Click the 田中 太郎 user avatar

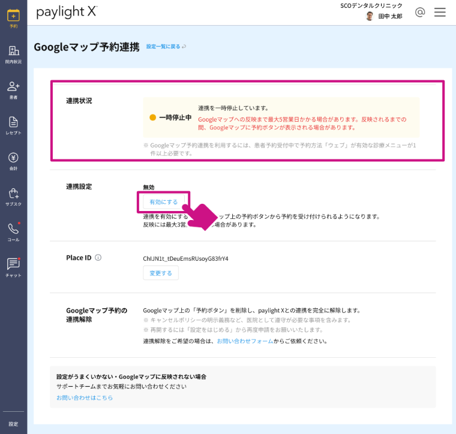tap(370, 16)
